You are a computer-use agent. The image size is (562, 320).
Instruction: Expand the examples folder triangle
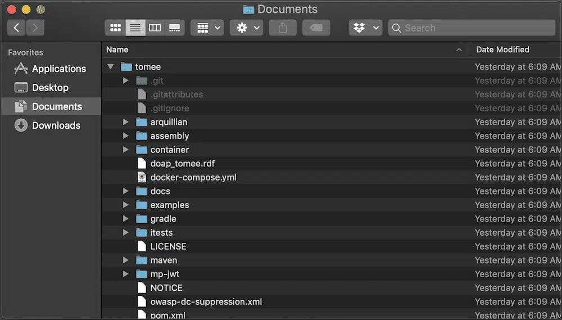(126, 205)
